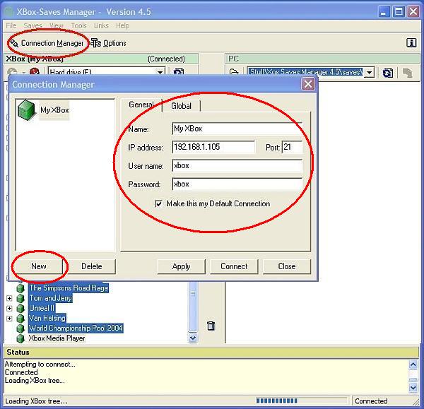
Task: Expand the Unreal II tree node
Action: 9,308
